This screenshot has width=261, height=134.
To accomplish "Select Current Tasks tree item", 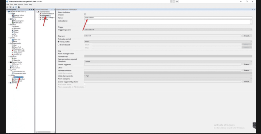I will [x=18, y=64].
